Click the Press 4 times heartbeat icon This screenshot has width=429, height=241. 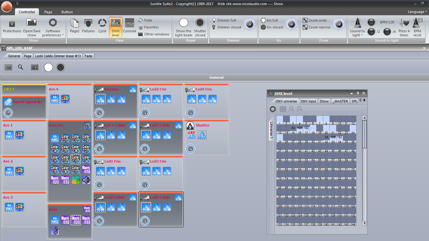click(x=404, y=23)
